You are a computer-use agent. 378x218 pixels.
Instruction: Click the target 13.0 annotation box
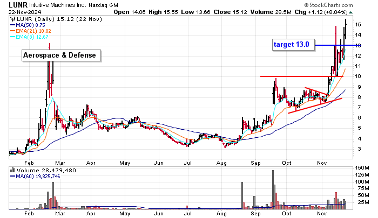pos(293,45)
